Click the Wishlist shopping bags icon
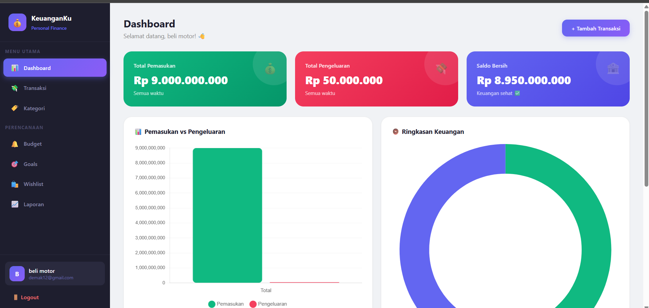This screenshot has height=308, width=649. click(15, 184)
